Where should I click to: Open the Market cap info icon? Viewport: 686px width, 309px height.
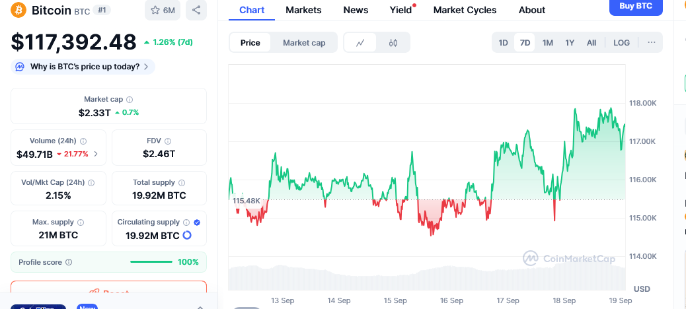tap(130, 100)
